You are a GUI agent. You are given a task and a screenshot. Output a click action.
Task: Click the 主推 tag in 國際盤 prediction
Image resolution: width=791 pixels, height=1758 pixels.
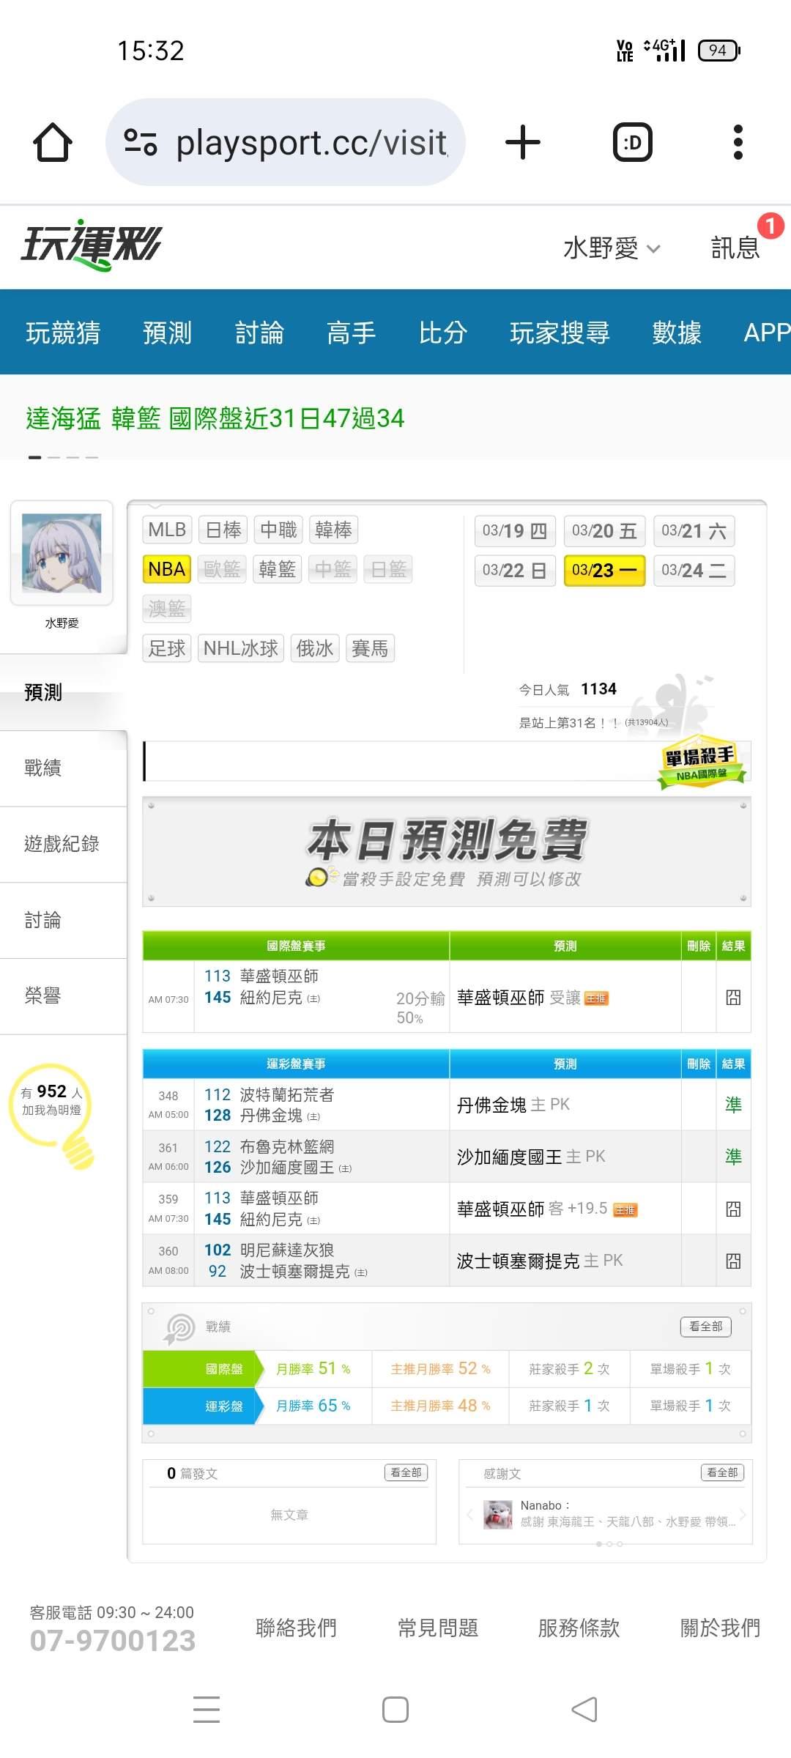click(597, 998)
